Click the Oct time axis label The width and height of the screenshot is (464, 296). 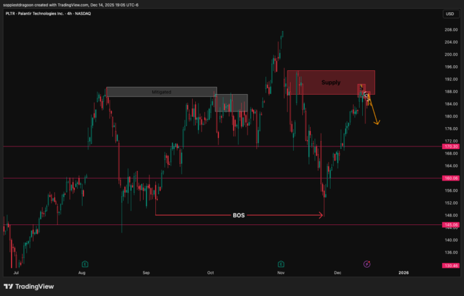click(x=210, y=273)
